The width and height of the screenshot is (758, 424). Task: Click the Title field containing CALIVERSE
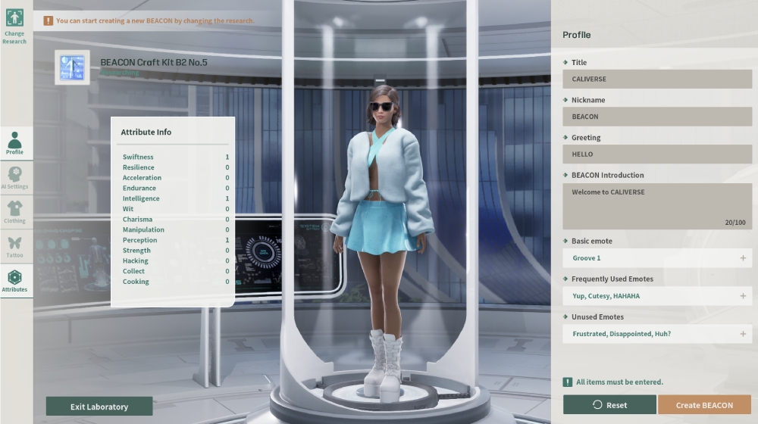coord(656,79)
